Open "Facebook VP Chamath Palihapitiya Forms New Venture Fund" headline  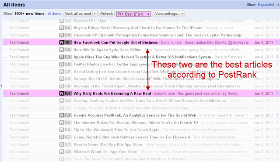click(x=157, y=35)
